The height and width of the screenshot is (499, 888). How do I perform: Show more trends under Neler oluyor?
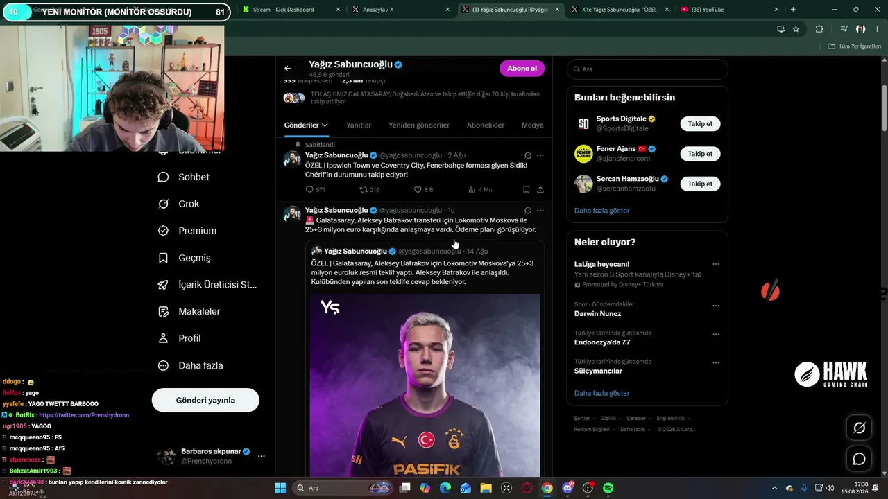(601, 393)
